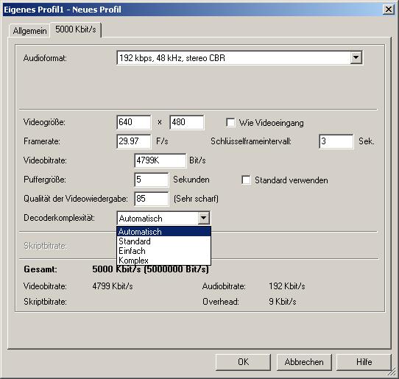The height and width of the screenshot is (379, 399).
Task: Click the video height field showing 480
Action: 187,122
